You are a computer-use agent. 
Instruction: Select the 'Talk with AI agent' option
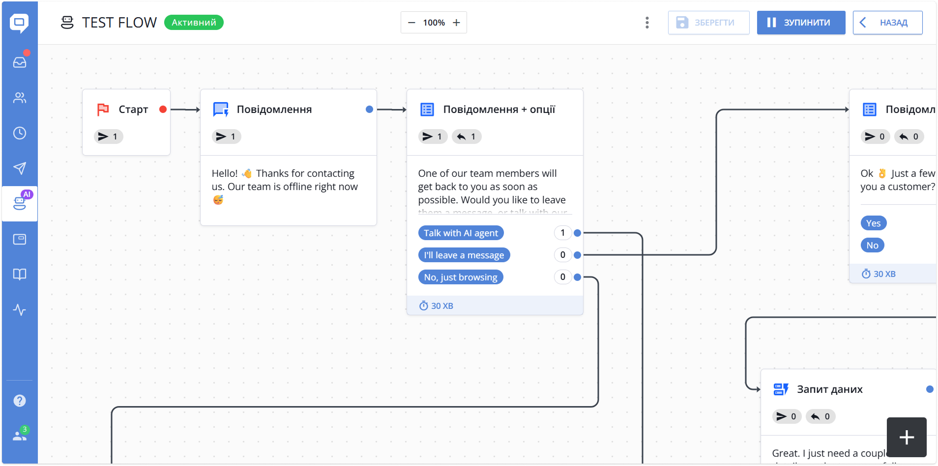pyautogui.click(x=461, y=233)
